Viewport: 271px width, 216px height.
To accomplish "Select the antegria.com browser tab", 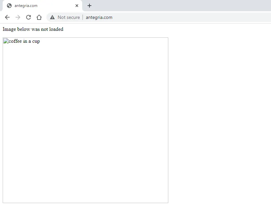I will coord(42,6).
